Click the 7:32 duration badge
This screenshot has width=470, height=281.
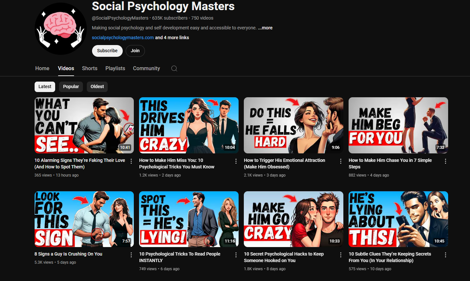pos(440,148)
